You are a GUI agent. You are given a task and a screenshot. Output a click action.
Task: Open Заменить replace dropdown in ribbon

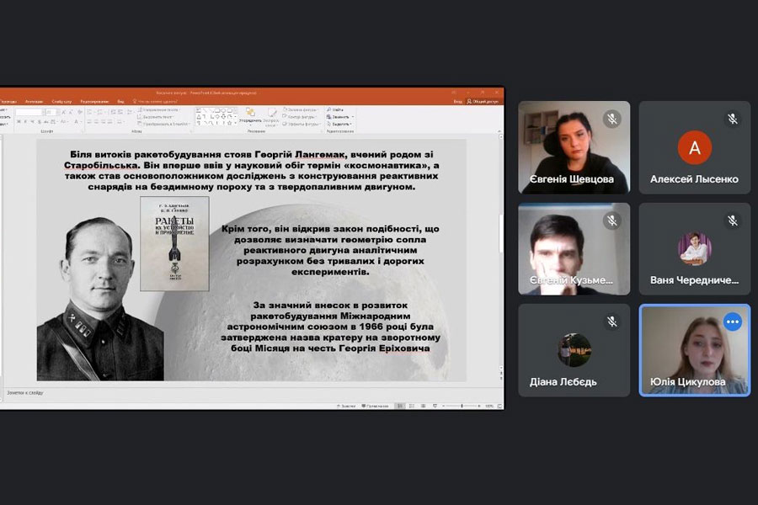coord(340,117)
